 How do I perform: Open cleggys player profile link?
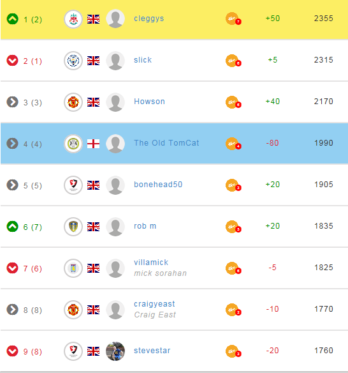pos(149,19)
